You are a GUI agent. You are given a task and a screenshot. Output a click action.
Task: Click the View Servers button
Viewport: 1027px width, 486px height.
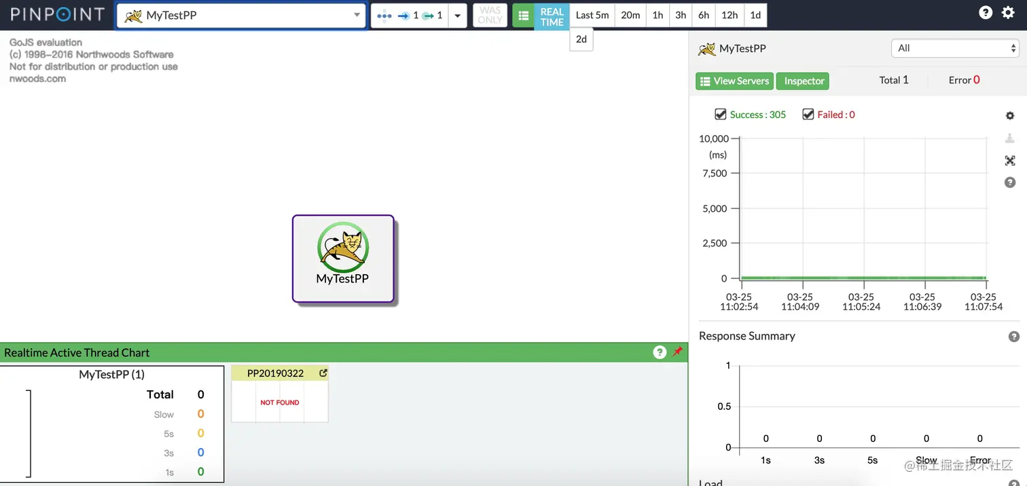734,81
